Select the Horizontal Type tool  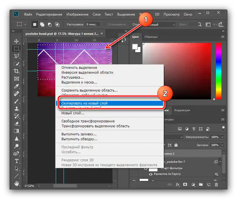[x=16, y=161]
